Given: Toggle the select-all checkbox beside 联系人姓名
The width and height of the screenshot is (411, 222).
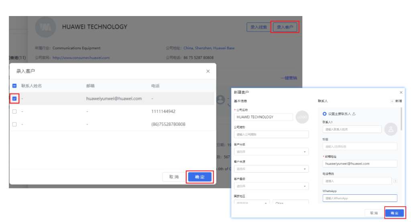Looking at the screenshot, I should click(14, 86).
